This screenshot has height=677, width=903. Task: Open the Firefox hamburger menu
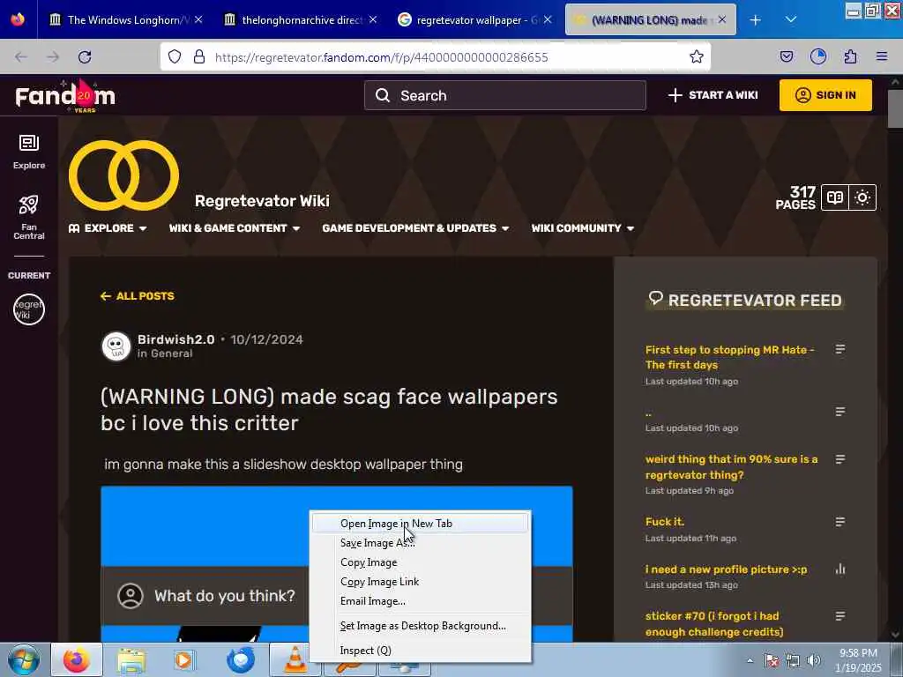click(882, 56)
